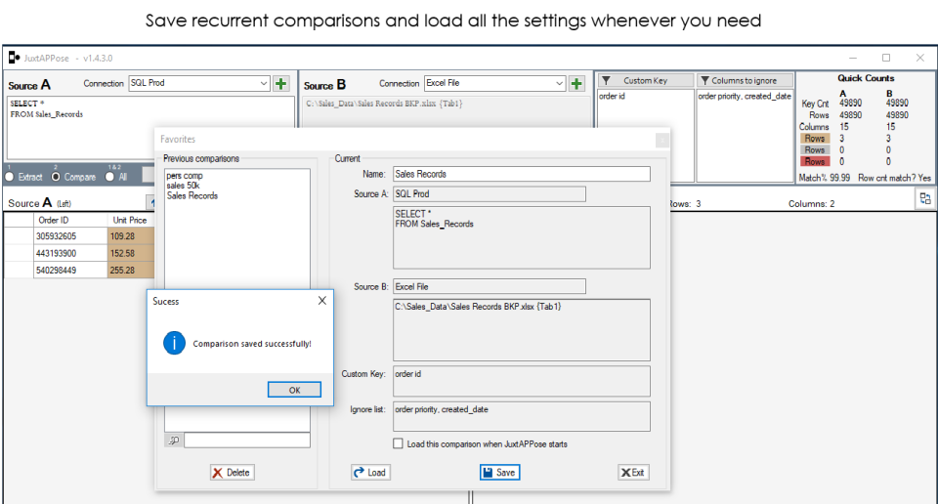Load the selected comparison
Viewport: 938px width, 504px height.
(x=371, y=473)
